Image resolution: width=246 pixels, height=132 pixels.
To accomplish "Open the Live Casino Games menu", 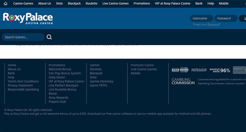I will coord(116,3).
